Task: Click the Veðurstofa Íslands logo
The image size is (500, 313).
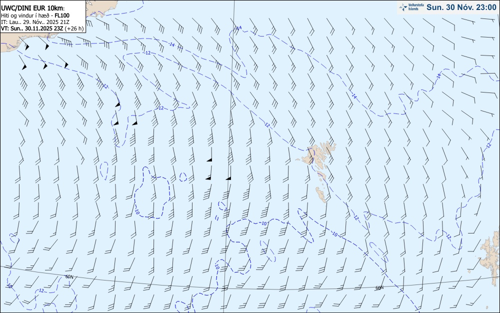Action: coord(411,7)
